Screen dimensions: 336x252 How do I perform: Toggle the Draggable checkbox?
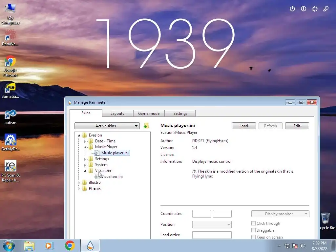[253, 230]
